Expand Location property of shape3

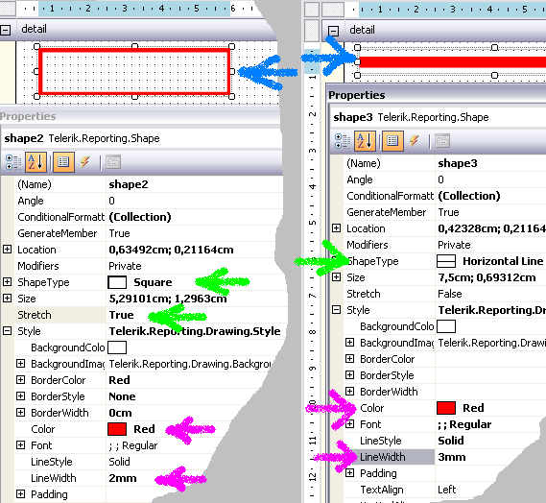pyautogui.click(x=336, y=228)
